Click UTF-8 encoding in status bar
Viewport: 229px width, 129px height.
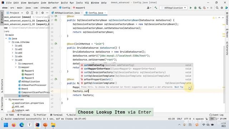click(x=187, y=119)
